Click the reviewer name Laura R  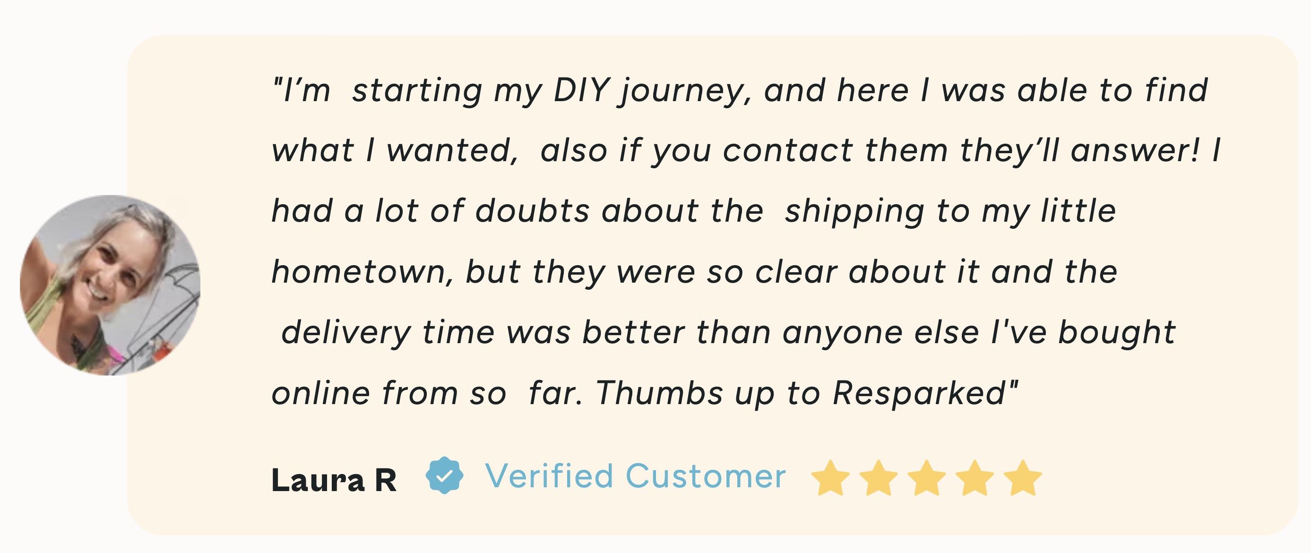(334, 480)
